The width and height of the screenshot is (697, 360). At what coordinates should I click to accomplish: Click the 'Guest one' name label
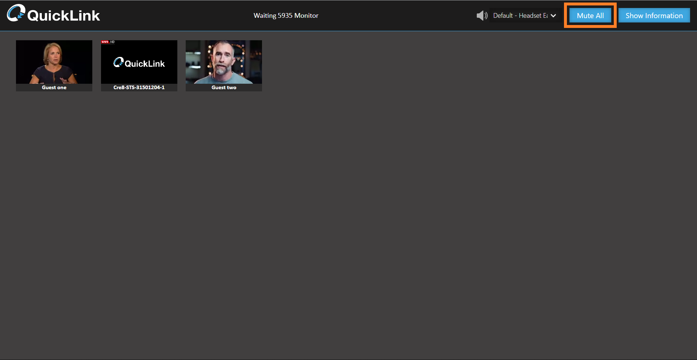[54, 87]
